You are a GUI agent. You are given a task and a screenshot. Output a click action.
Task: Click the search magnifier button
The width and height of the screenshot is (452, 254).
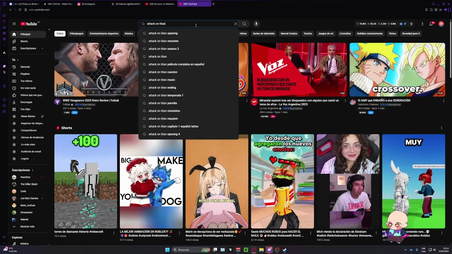(x=244, y=24)
